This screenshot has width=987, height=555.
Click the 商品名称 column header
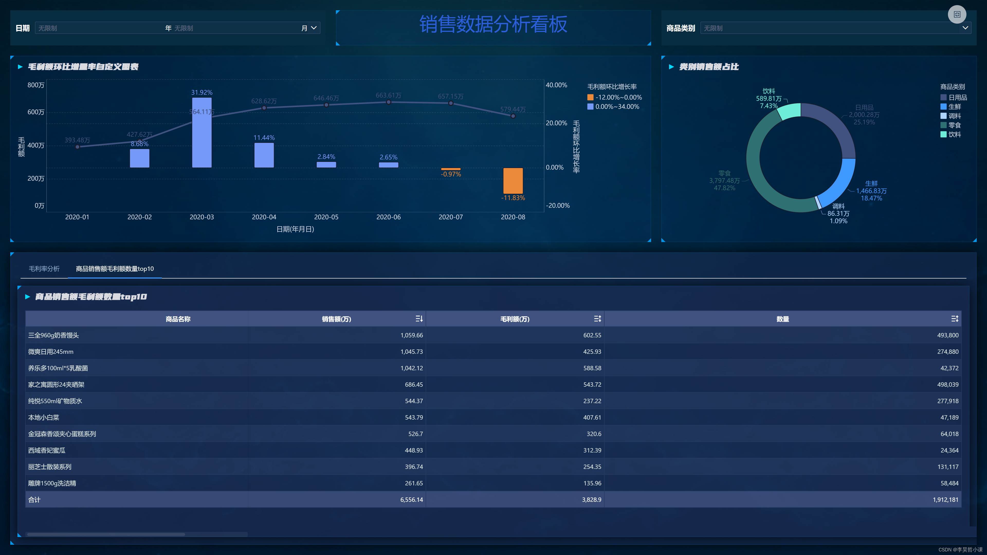point(178,319)
